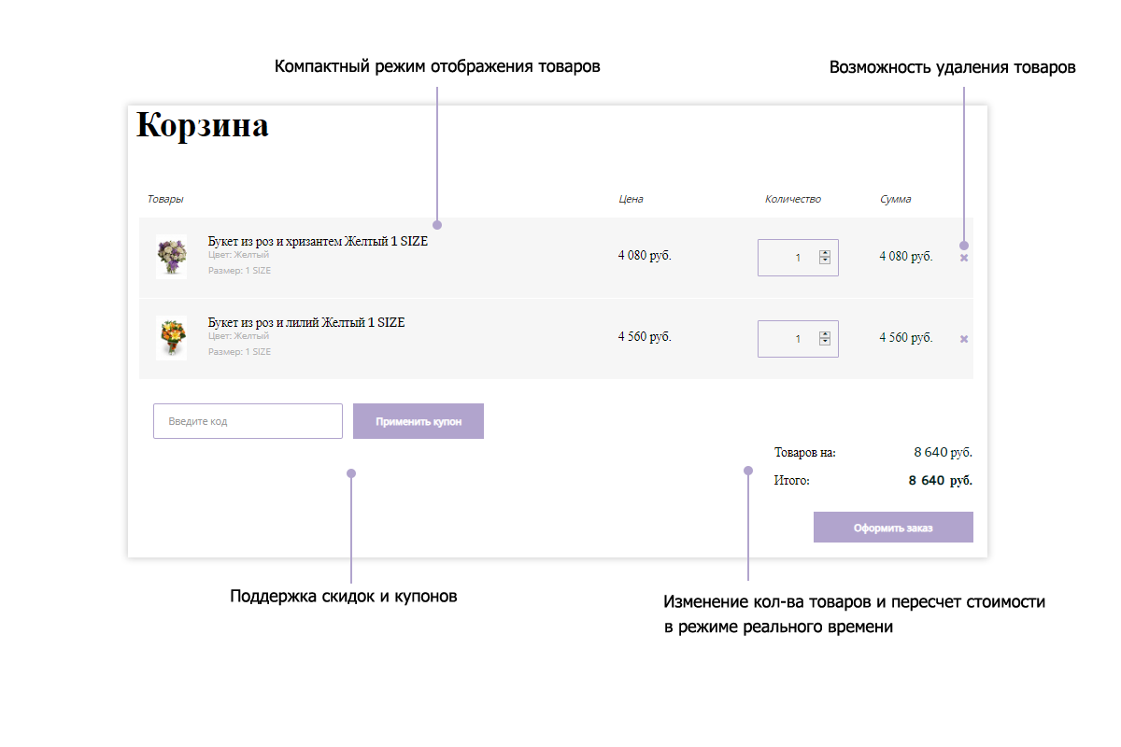Open the roses and chrysanthemums bouquet thumbnail

pos(171,257)
